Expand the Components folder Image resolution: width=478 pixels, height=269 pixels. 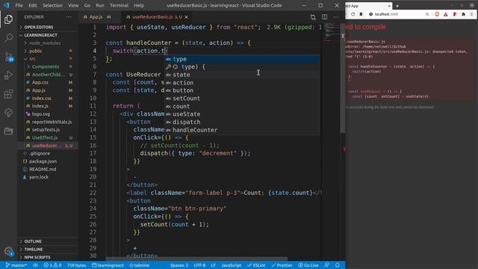coord(46,67)
